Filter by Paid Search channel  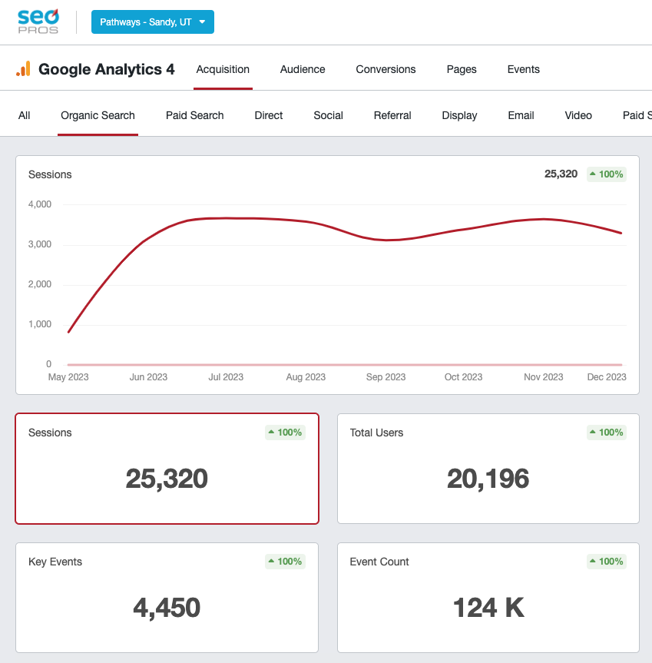pos(194,115)
